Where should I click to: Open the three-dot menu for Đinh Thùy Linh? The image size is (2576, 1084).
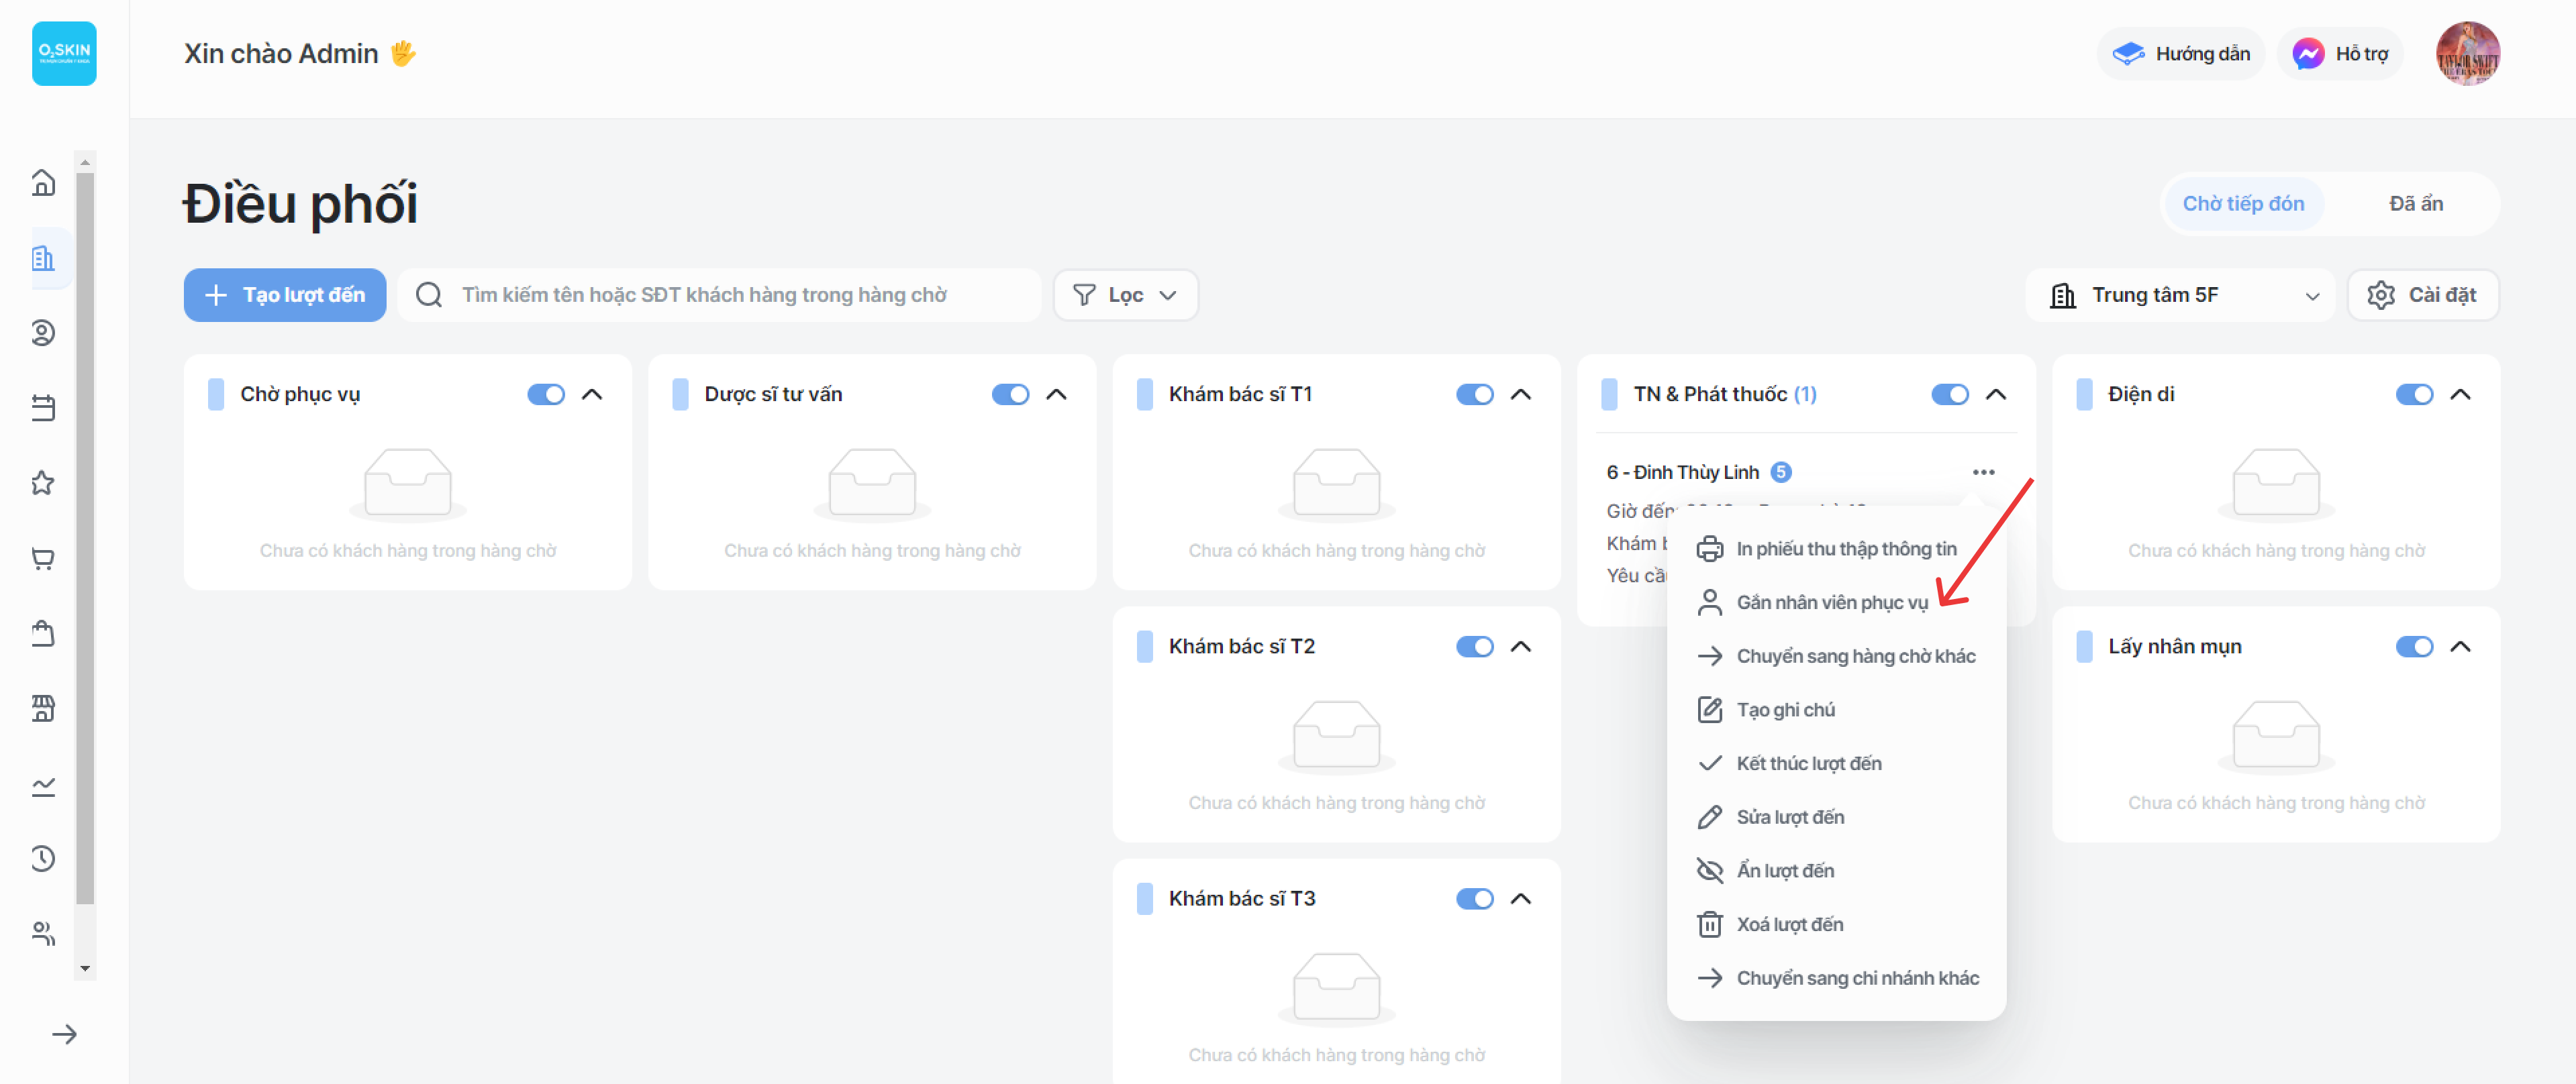1983,472
